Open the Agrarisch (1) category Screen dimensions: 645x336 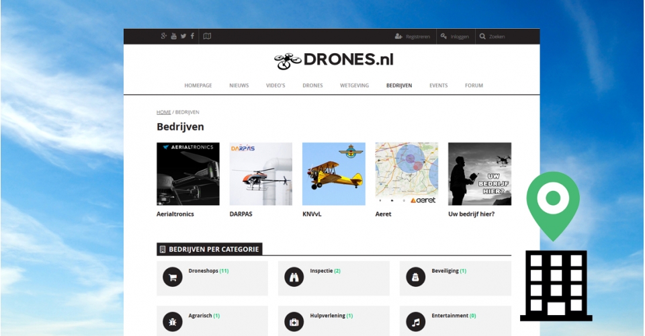(212, 321)
